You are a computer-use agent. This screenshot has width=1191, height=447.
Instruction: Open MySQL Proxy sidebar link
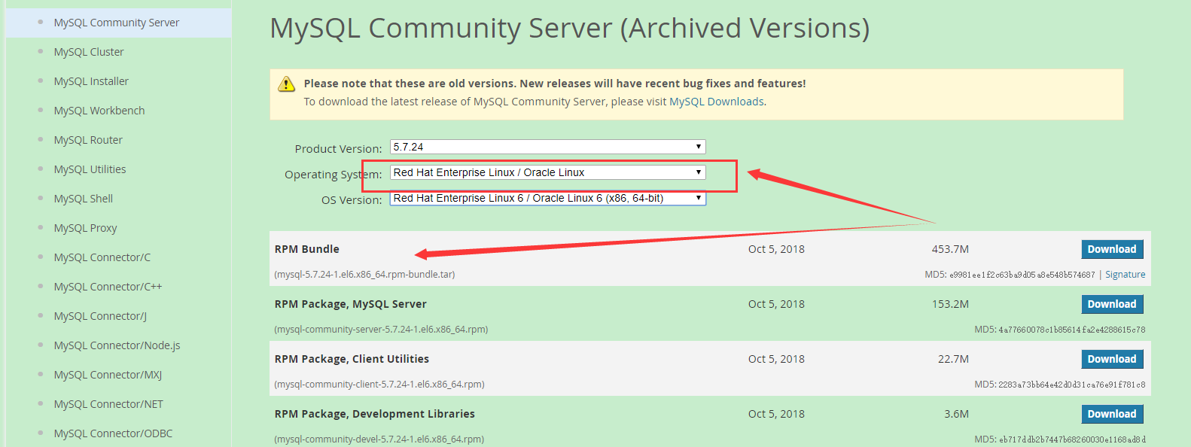tap(85, 228)
